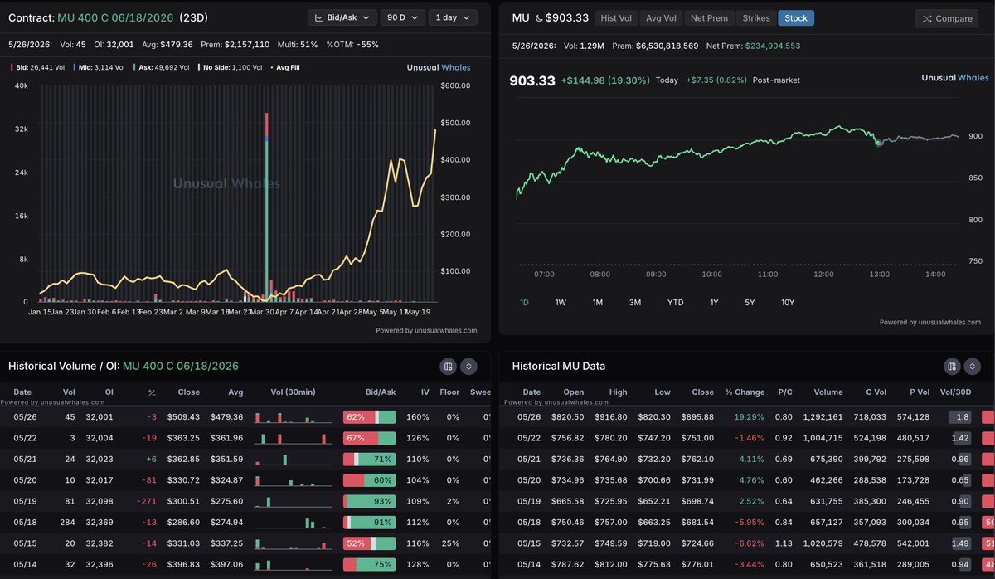Select the 5Y timeframe

750,303
